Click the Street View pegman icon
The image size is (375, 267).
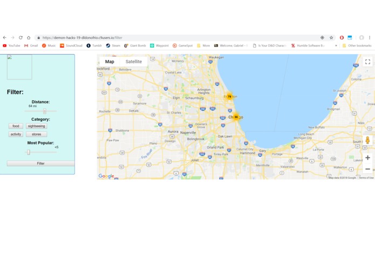pos(367,140)
